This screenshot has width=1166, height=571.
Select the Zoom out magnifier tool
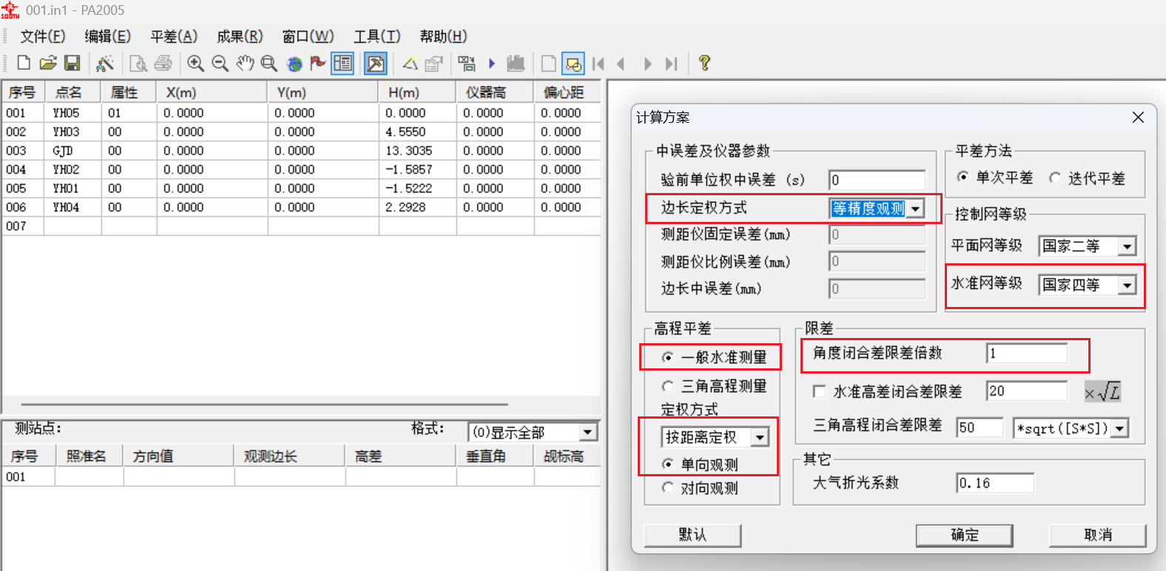click(x=220, y=64)
